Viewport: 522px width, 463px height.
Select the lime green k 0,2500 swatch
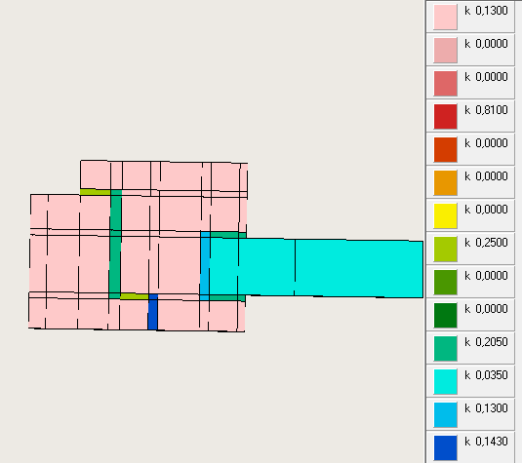point(445,250)
